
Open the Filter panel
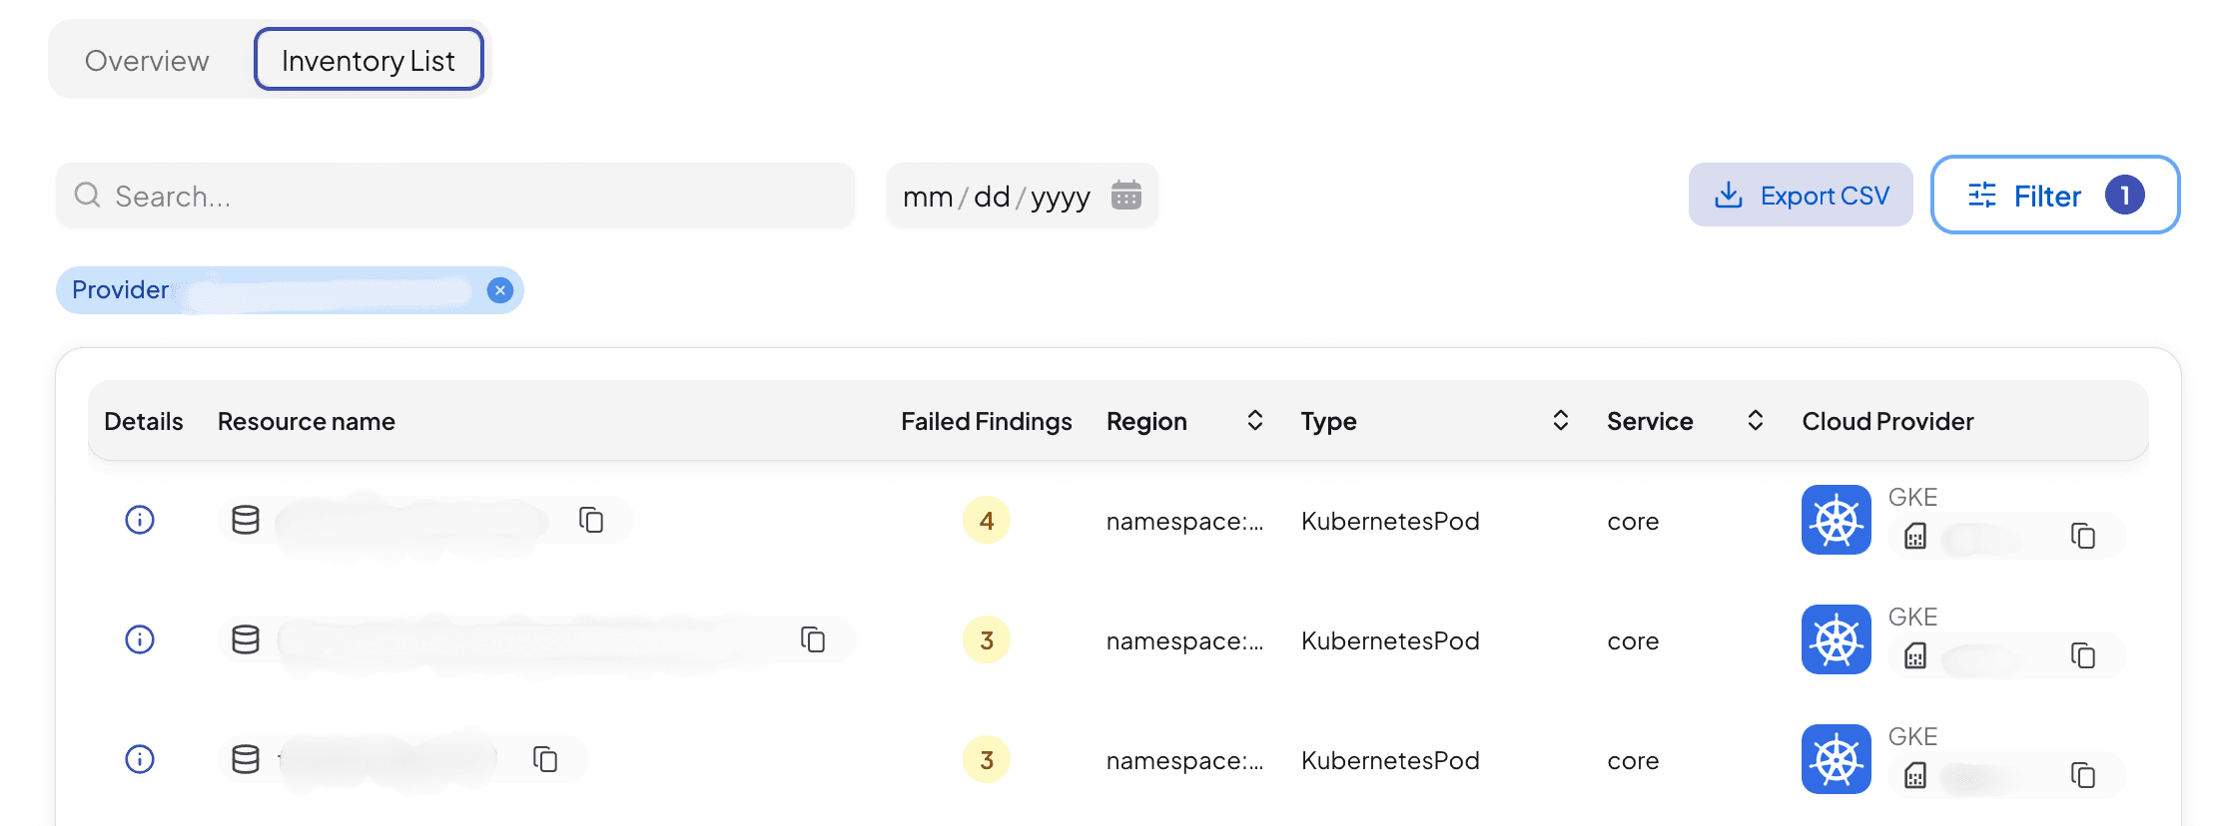pos(2054,196)
